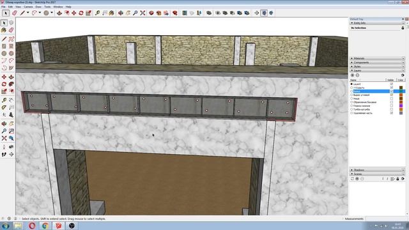409x230 pixels.
Task: Click the Zoom magnifier in the top toolbar
Action: [135, 13]
